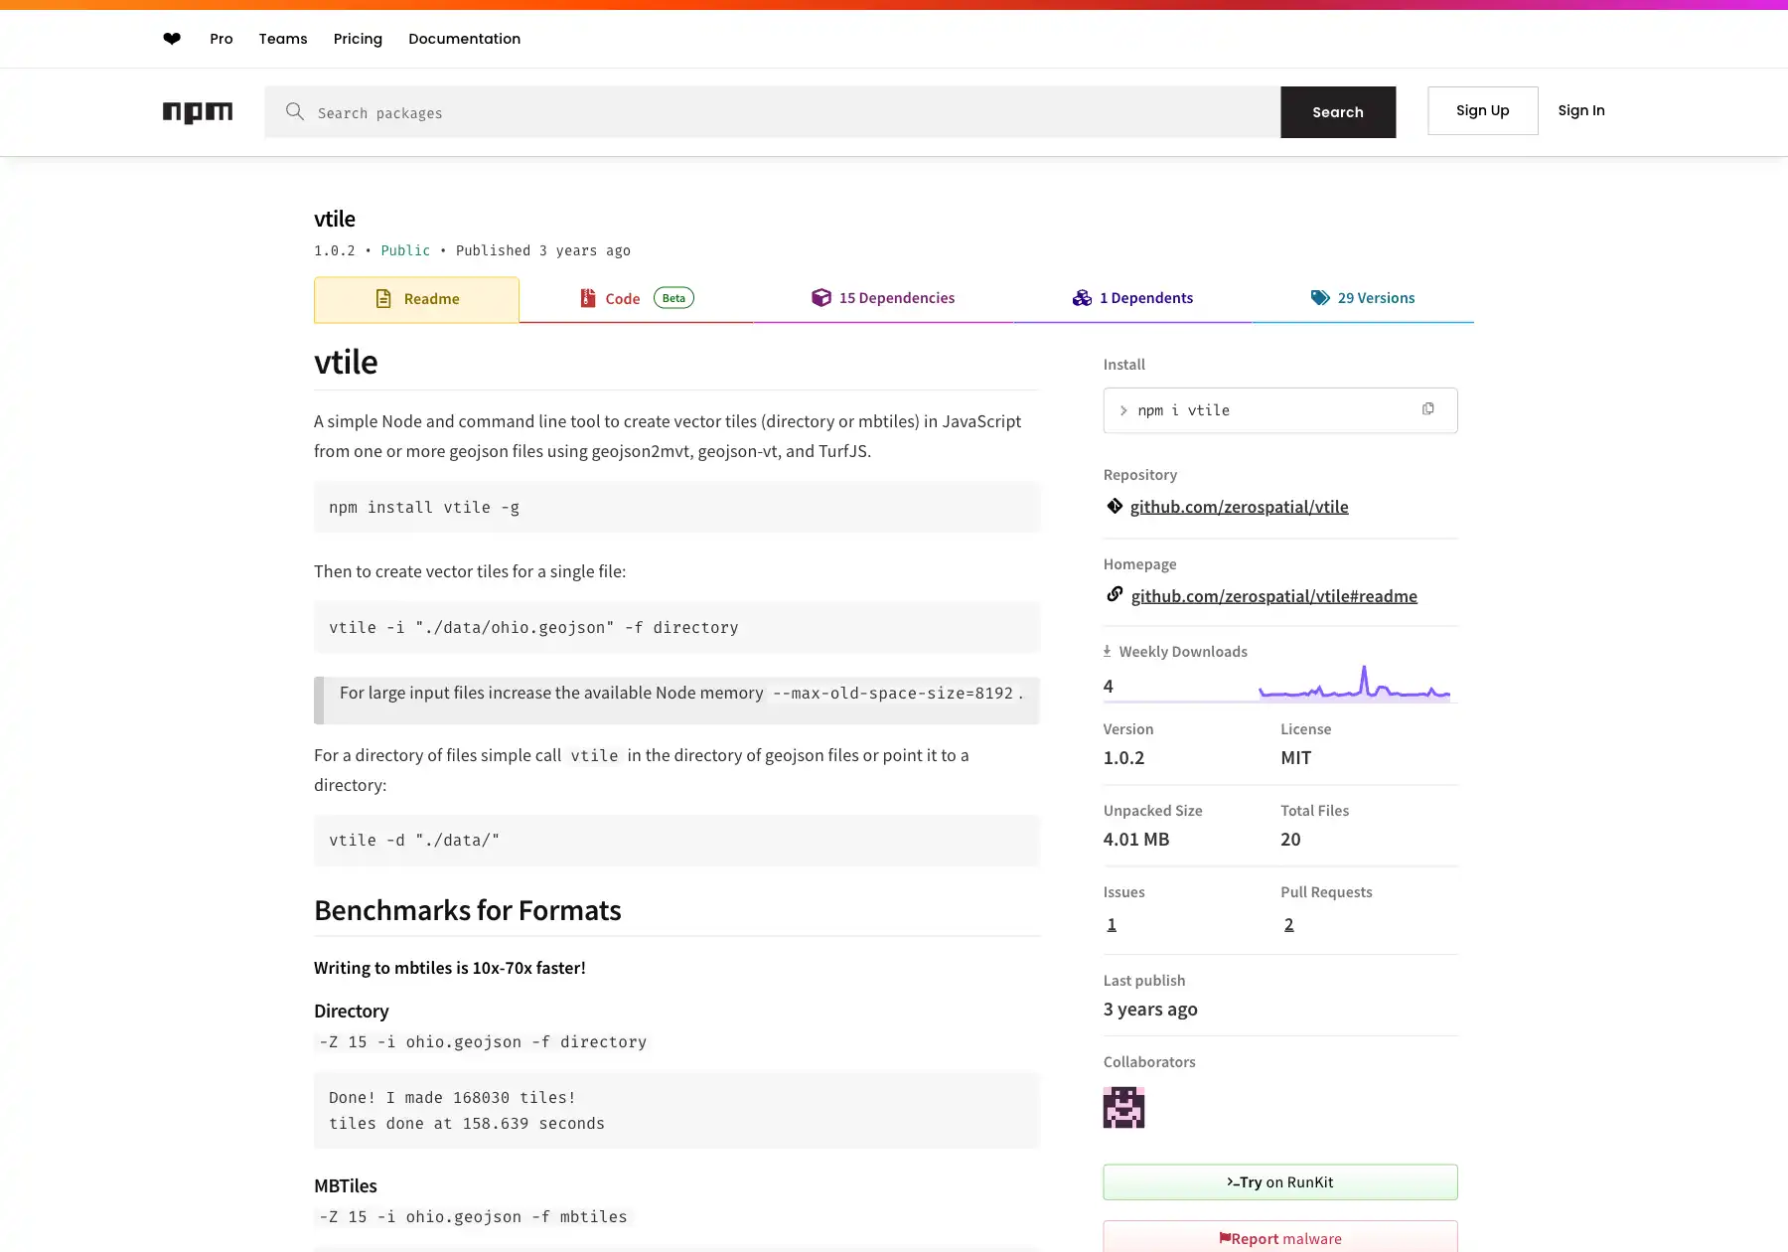The height and width of the screenshot is (1252, 1788).
Task: Click the 29 Versions tag icon
Action: pos(1319,298)
